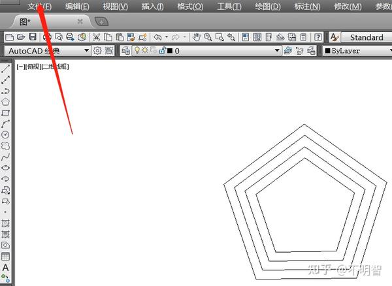392x286 pixels.
Task: Open an existing drawing file
Action: click(x=21, y=37)
